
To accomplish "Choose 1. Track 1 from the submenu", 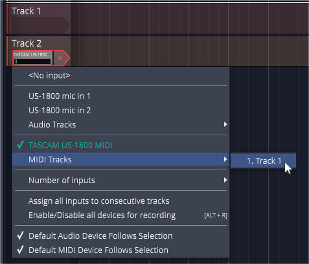I will [263, 161].
